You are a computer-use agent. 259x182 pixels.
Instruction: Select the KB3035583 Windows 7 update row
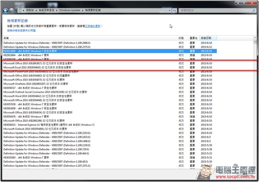pos(110,158)
